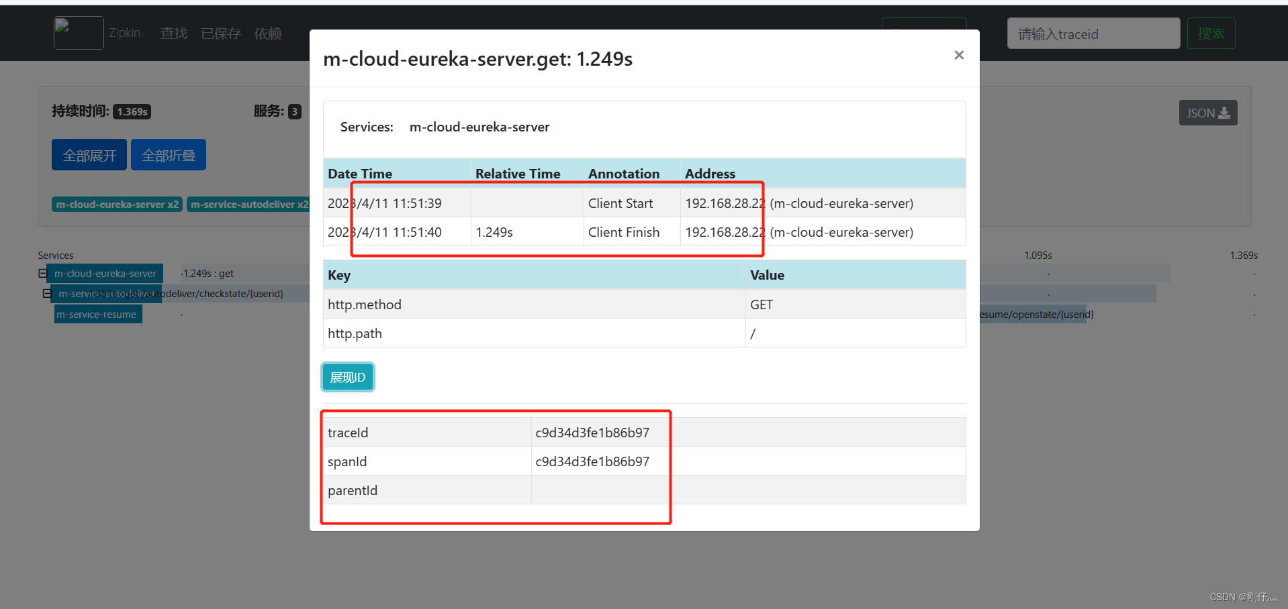
Task: Click the Client Start annotation cell
Action: pos(632,203)
